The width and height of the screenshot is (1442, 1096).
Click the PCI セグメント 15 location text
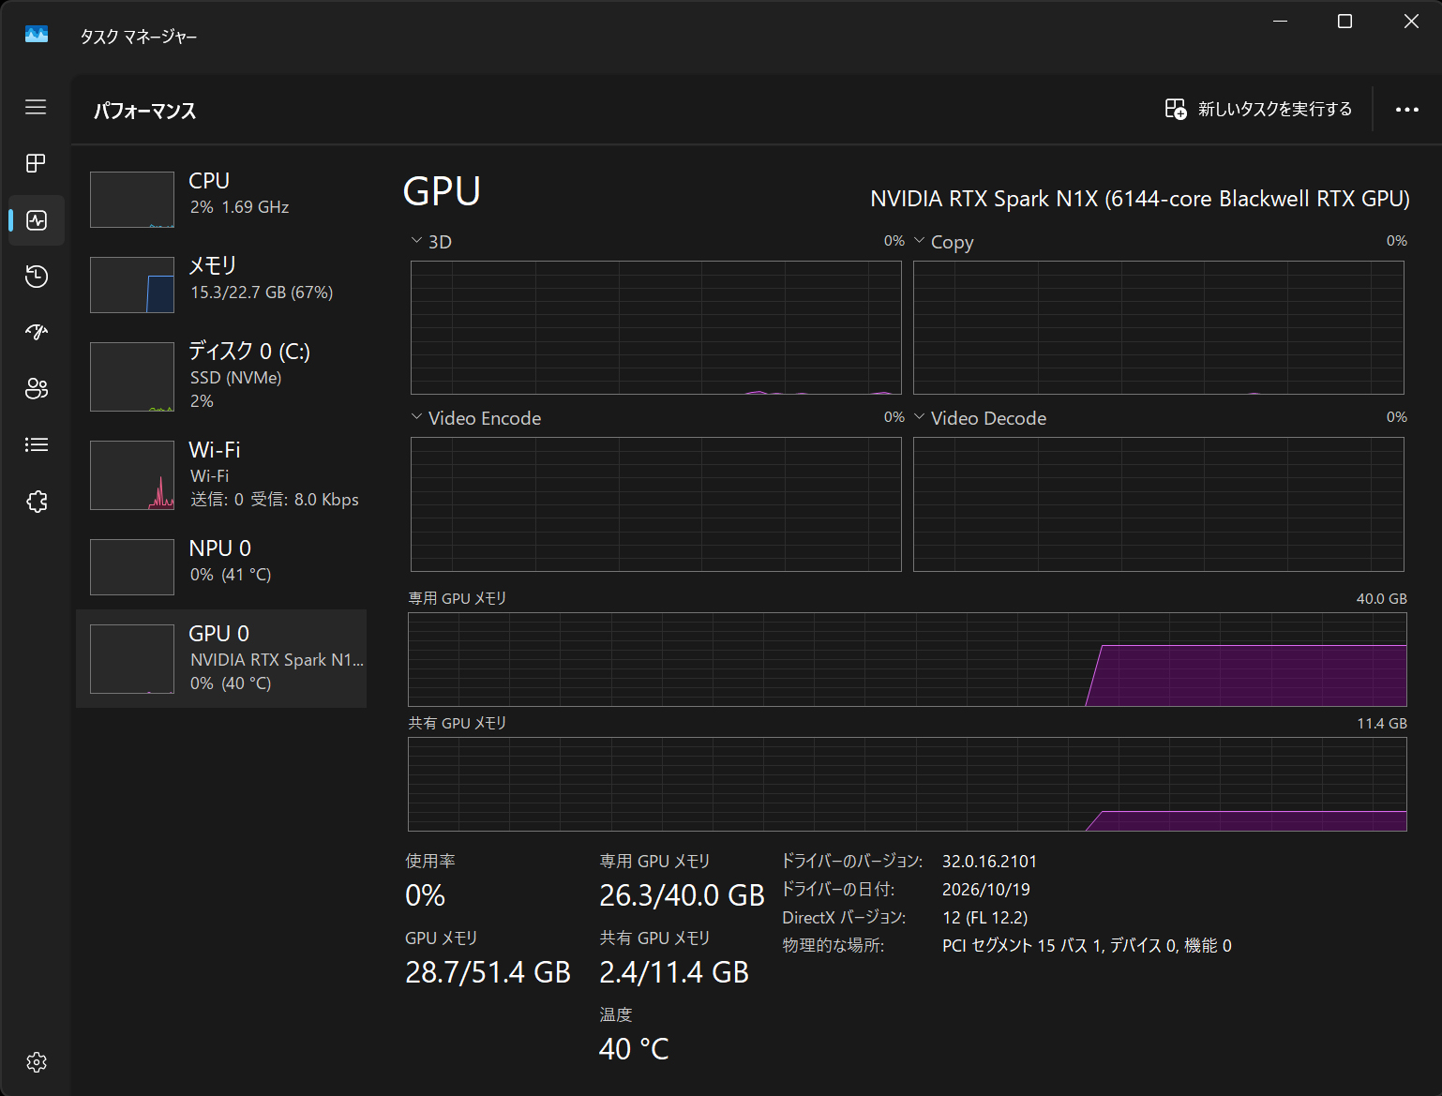[x=1087, y=946]
